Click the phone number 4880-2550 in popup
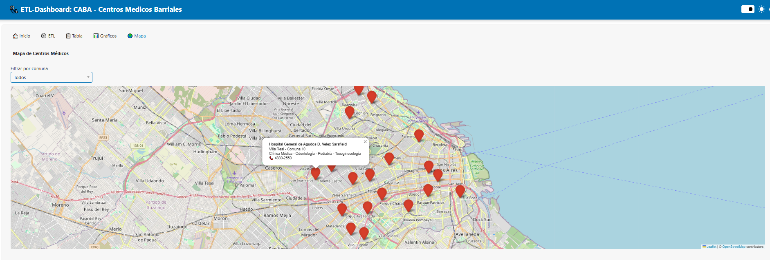Viewport: 770px width, 260px height. click(283, 158)
